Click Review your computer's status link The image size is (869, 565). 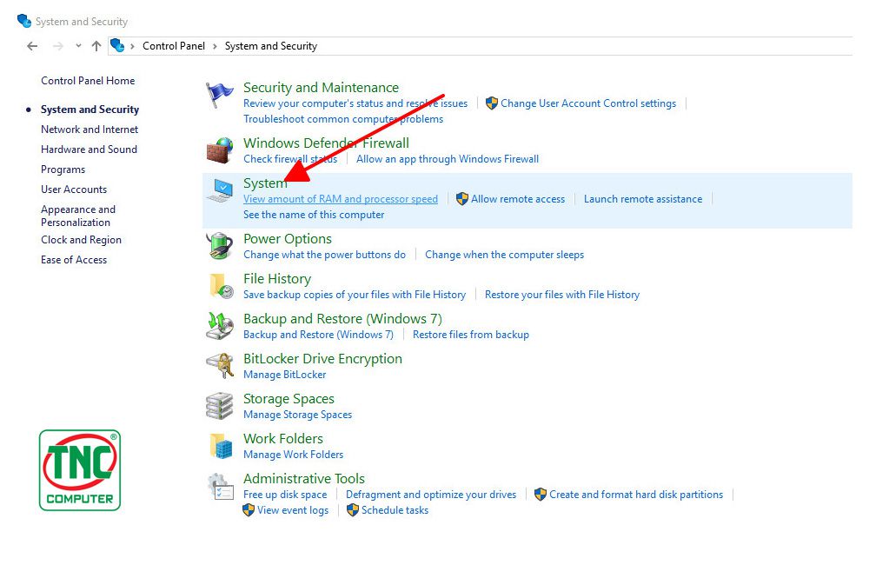coord(355,103)
